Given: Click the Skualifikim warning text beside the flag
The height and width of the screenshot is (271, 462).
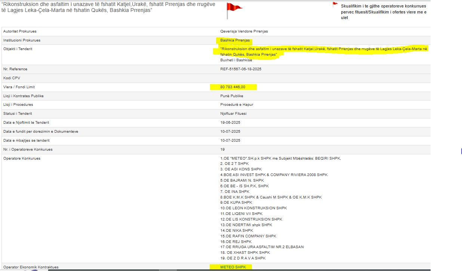Looking at the screenshot, I should (x=383, y=12).
